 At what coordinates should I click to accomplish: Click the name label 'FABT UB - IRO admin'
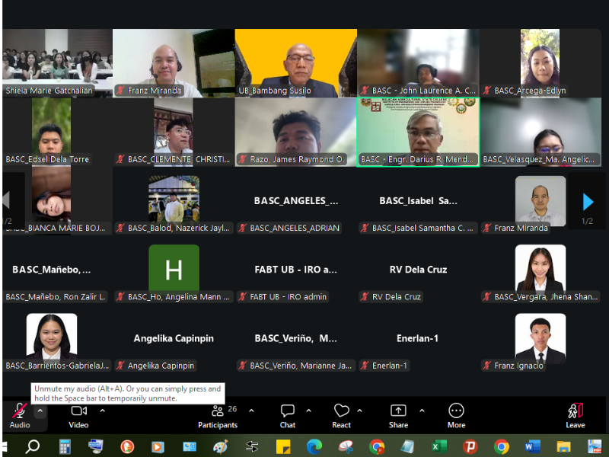(x=289, y=297)
